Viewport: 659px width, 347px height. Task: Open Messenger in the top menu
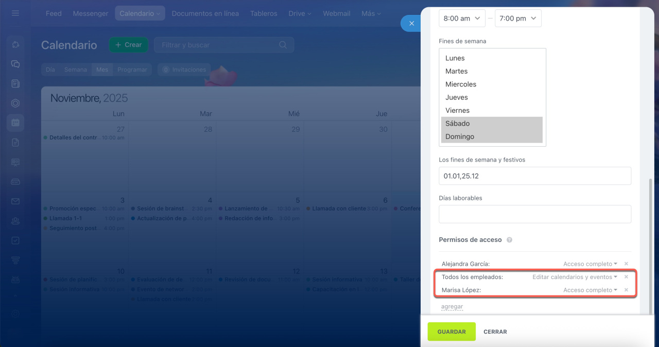click(x=91, y=13)
